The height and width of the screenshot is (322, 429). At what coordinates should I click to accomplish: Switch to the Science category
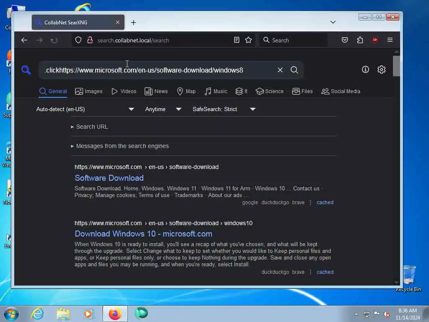(269, 91)
